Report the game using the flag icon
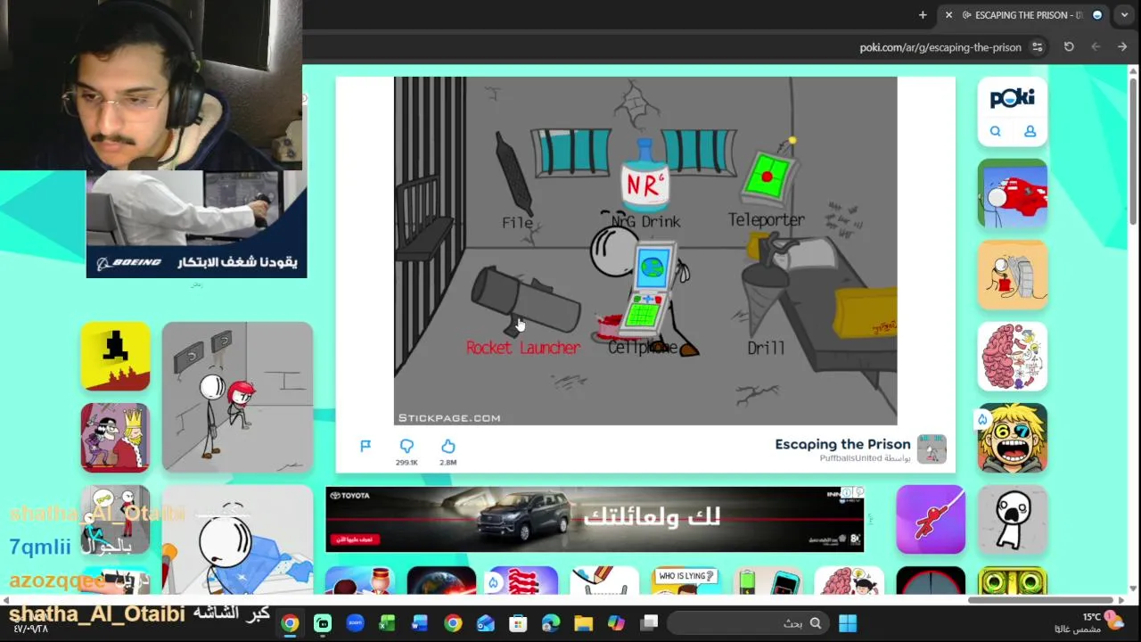 (365, 446)
